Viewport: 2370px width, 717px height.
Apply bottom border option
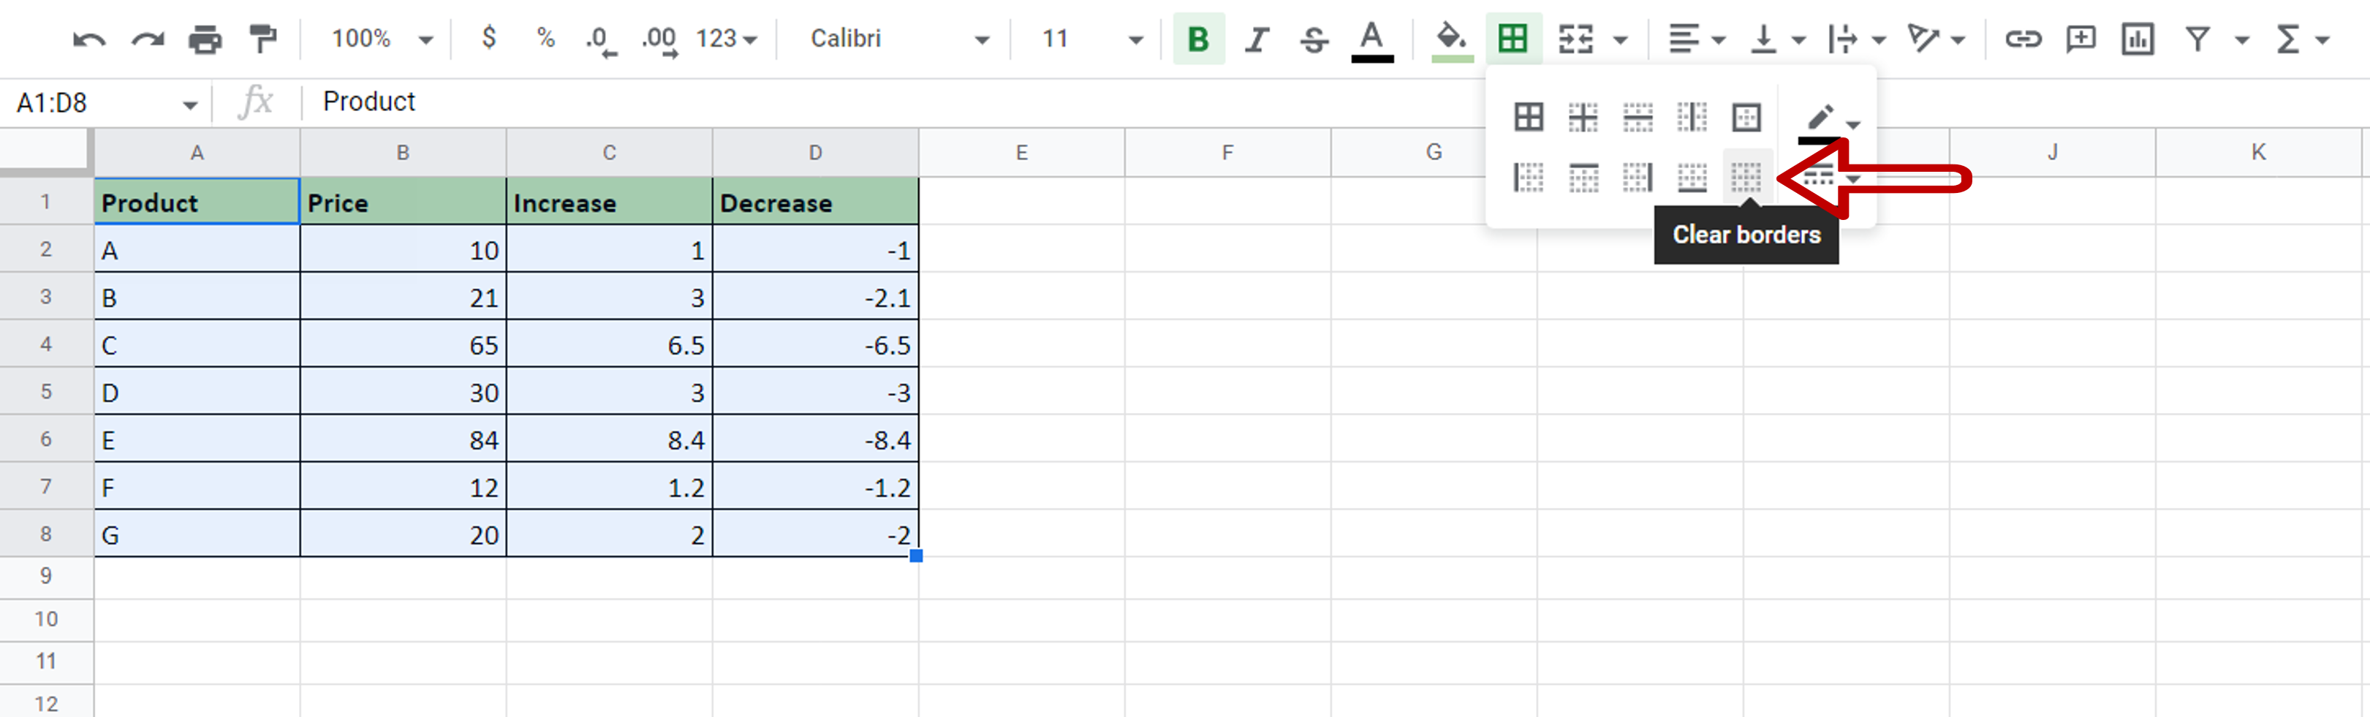tap(1691, 177)
